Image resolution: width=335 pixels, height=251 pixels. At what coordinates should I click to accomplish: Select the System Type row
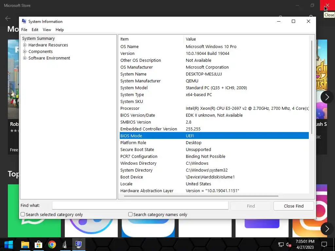[214, 94]
